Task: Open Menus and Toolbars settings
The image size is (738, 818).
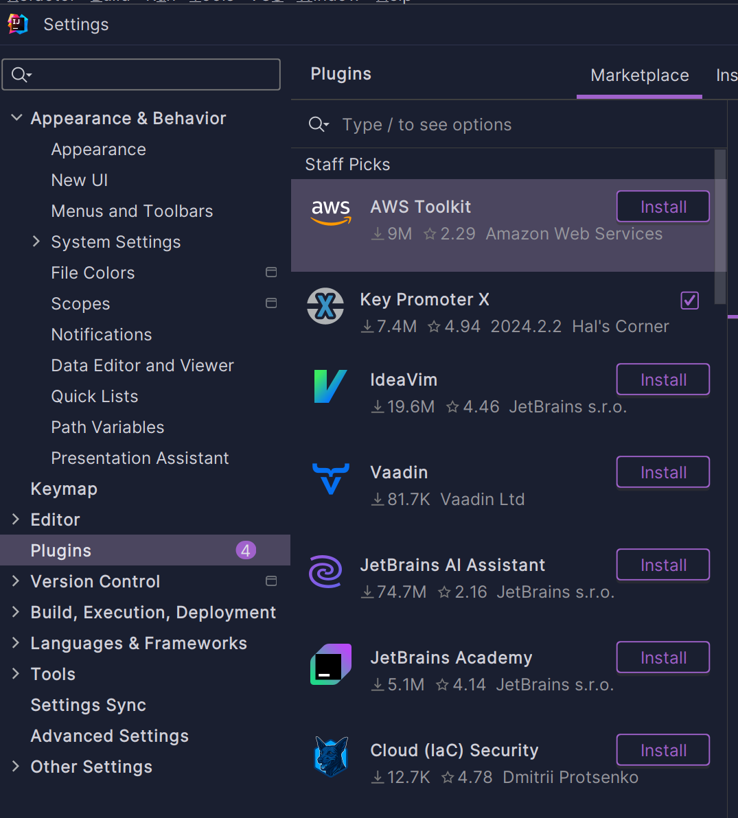Action: 132,211
